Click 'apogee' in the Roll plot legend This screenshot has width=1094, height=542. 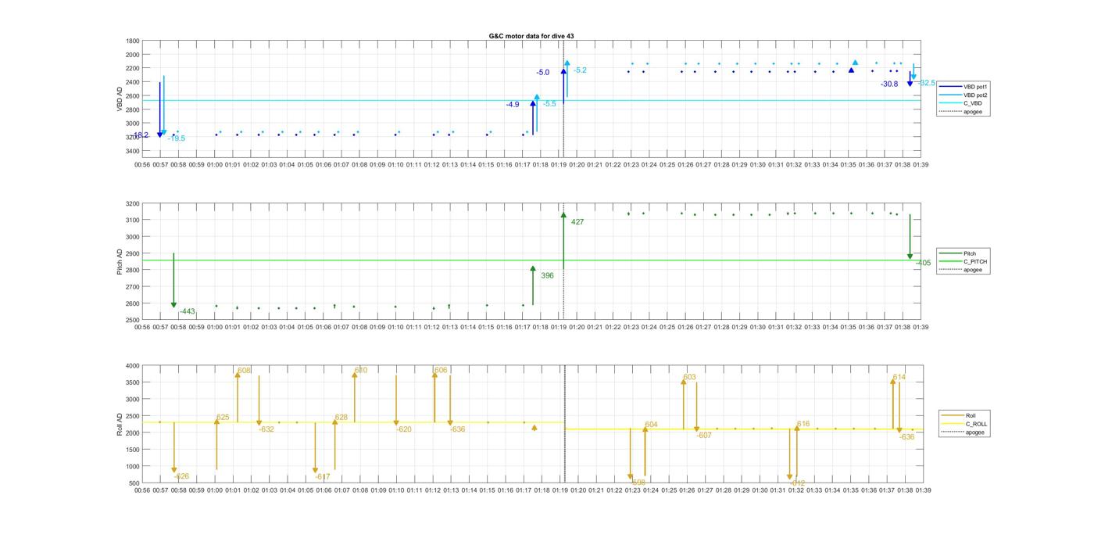(974, 432)
